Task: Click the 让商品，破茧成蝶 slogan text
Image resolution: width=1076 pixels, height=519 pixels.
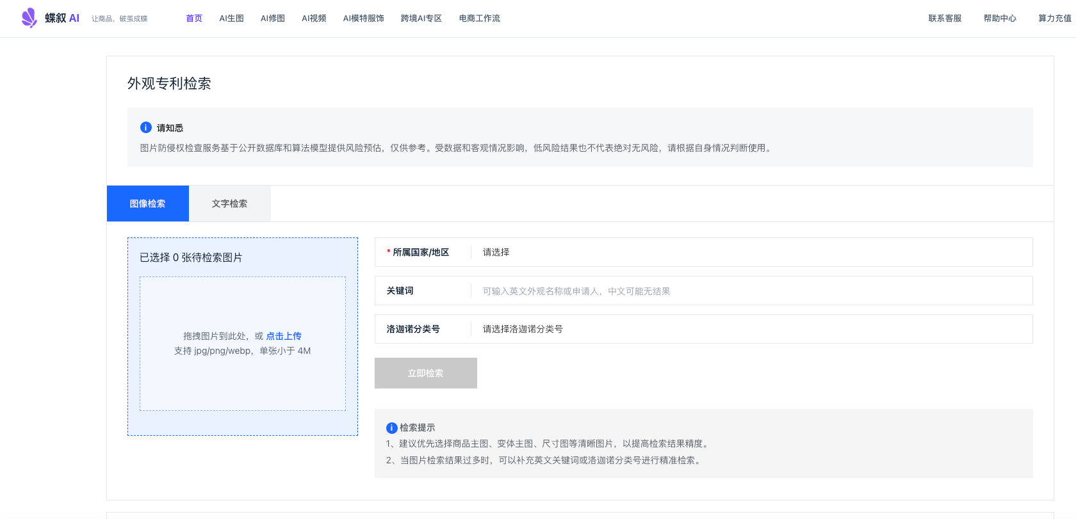Action: [120, 19]
